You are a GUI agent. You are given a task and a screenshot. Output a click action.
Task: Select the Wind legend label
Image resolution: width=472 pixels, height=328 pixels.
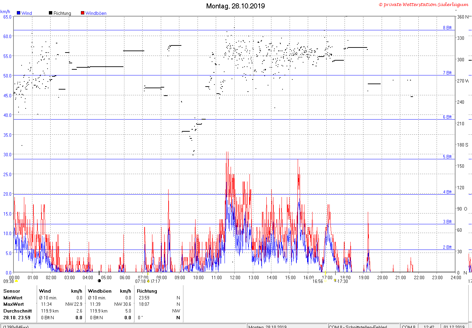tap(27, 13)
